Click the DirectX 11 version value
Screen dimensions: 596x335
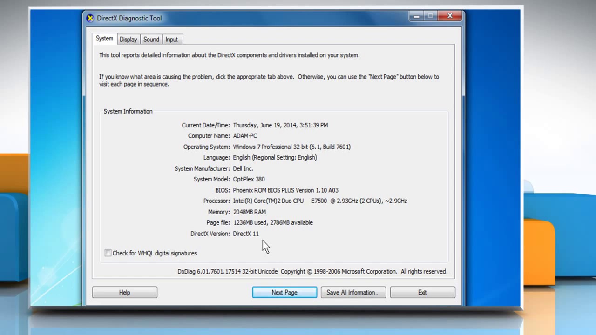tap(246, 234)
